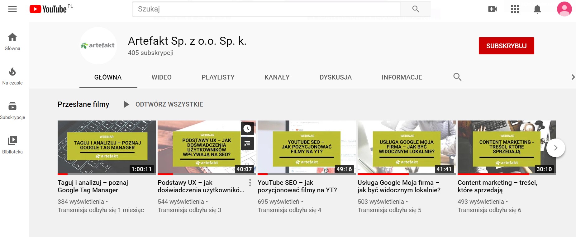The image size is (576, 237).
Task: Open video title Podstawy UX
Action: (201, 186)
